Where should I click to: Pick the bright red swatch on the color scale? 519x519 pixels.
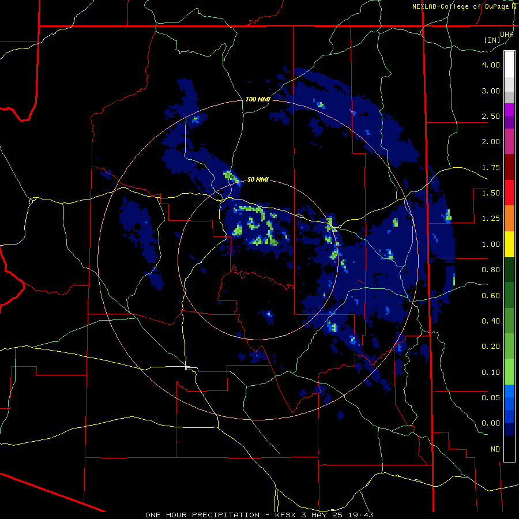tap(509, 193)
